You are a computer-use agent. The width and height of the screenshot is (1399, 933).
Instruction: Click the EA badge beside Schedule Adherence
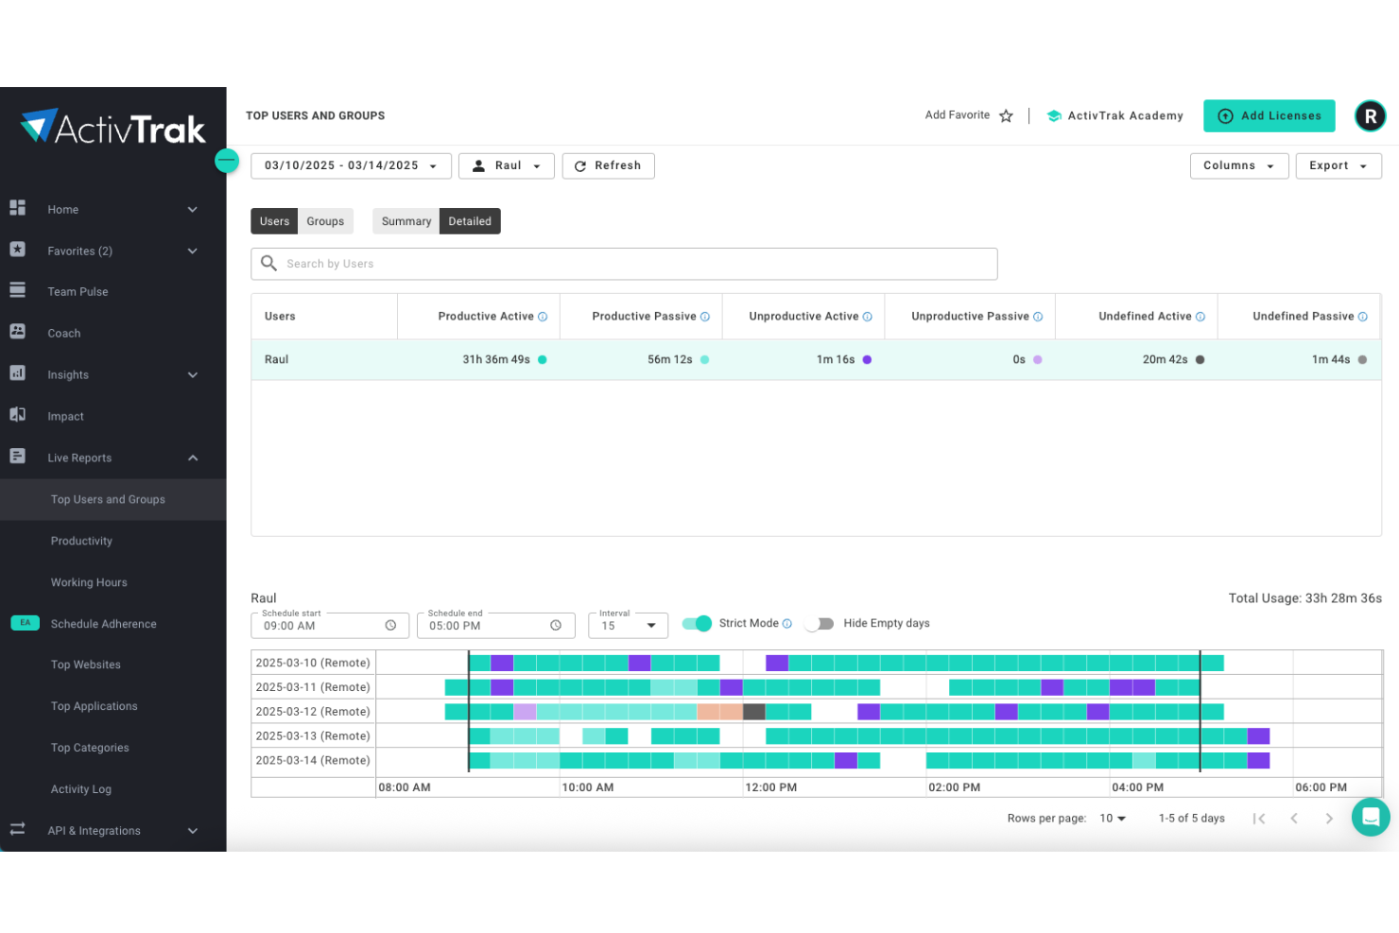[x=25, y=622]
